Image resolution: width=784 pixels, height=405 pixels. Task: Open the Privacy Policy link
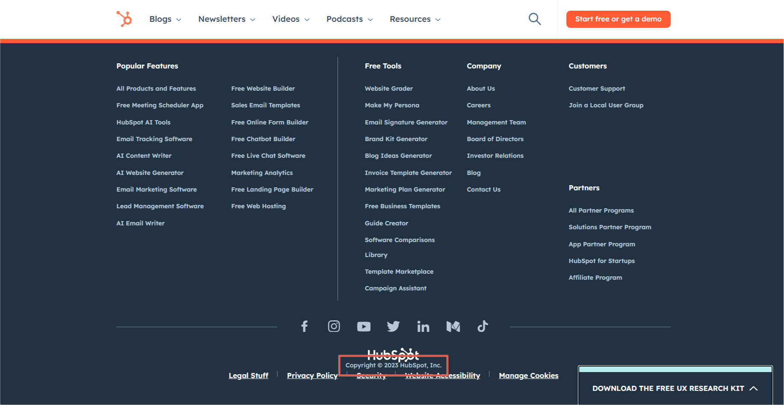coord(312,375)
